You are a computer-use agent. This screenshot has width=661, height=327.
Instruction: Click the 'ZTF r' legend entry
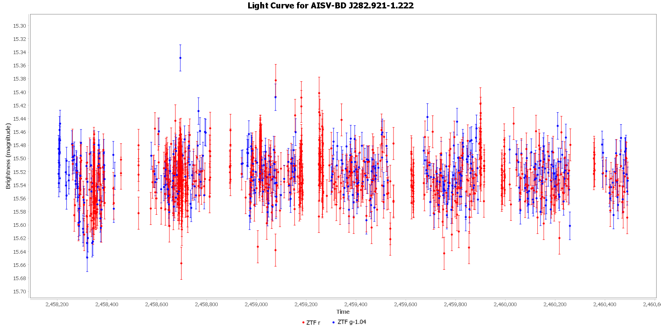click(x=311, y=323)
